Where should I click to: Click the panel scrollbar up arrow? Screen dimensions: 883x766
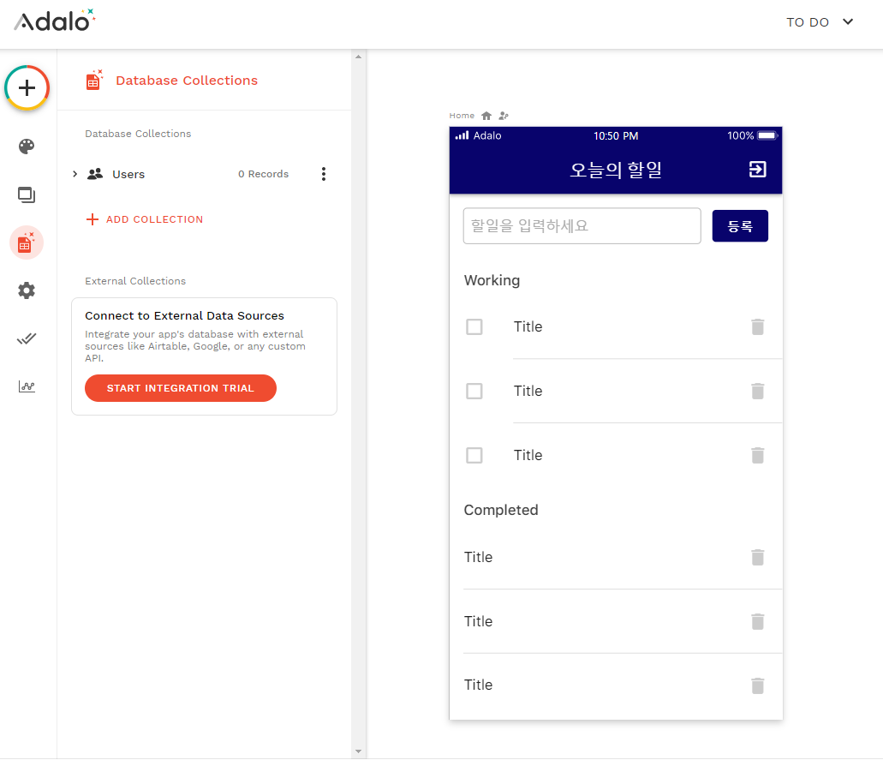click(358, 57)
